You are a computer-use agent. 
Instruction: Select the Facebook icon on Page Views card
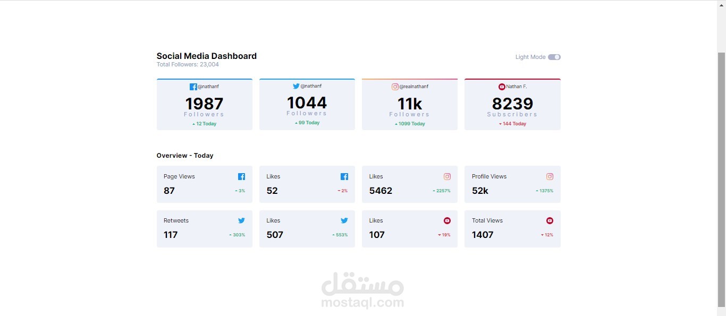pyautogui.click(x=241, y=176)
